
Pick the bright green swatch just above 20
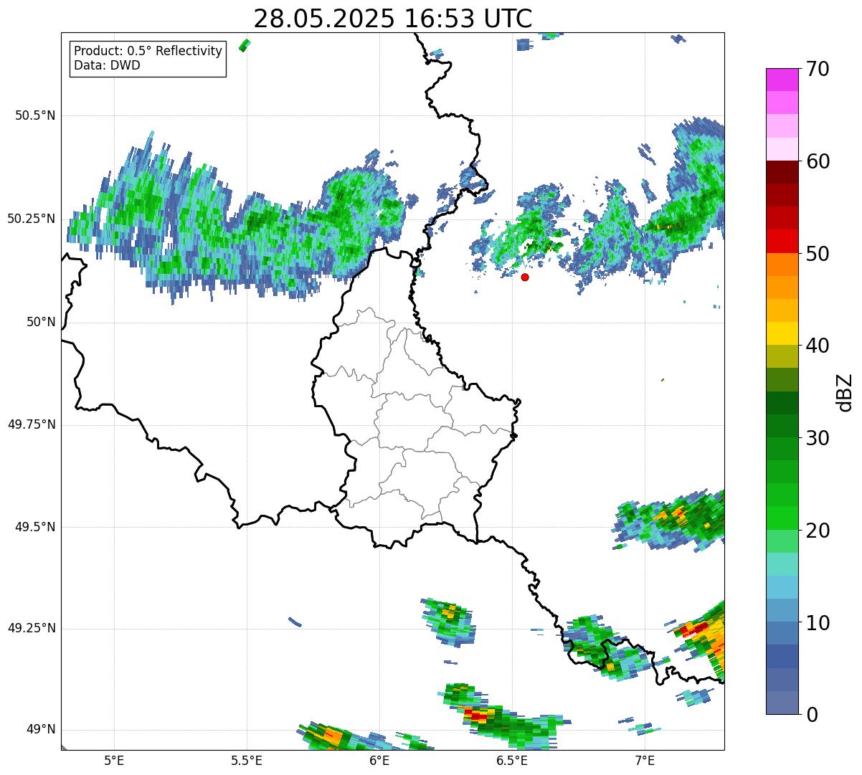click(x=782, y=518)
